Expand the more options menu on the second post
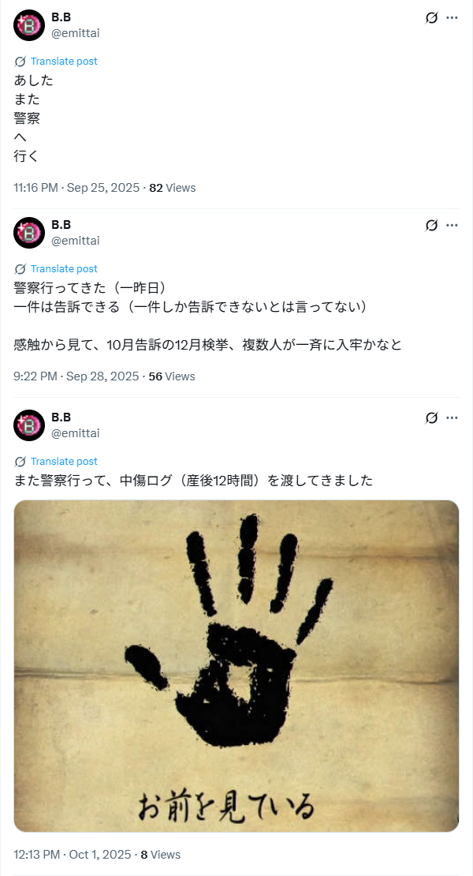 pos(452,225)
